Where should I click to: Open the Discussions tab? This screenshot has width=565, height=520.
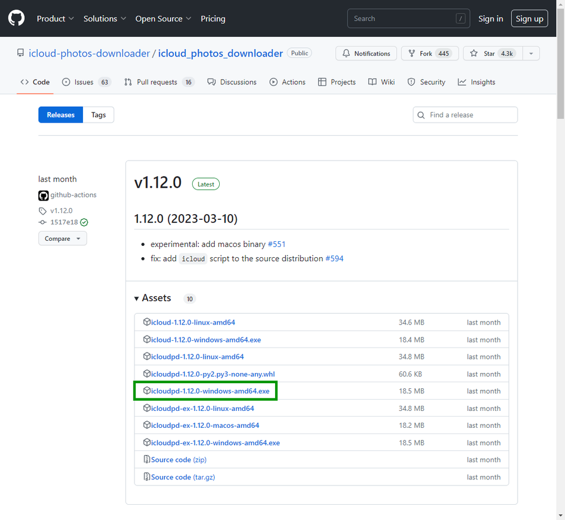tap(232, 82)
